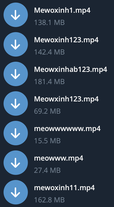Open the Mewoxinh123.mp4 file title
Image resolution: width=114 pixels, height=207 pixels.
click(66, 40)
